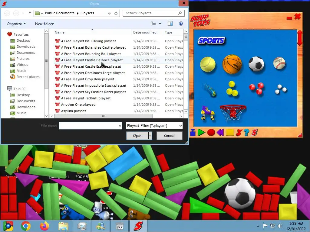This screenshot has width=310, height=232.
Task: Pick the three yellow balls toy
Action: 232,89
